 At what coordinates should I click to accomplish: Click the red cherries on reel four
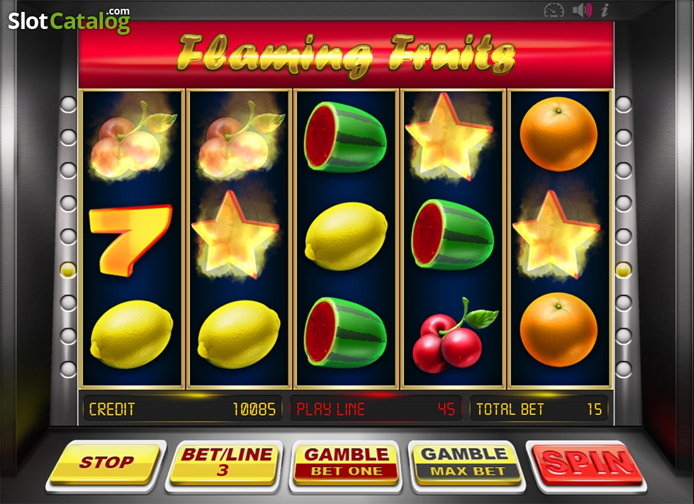click(454, 335)
